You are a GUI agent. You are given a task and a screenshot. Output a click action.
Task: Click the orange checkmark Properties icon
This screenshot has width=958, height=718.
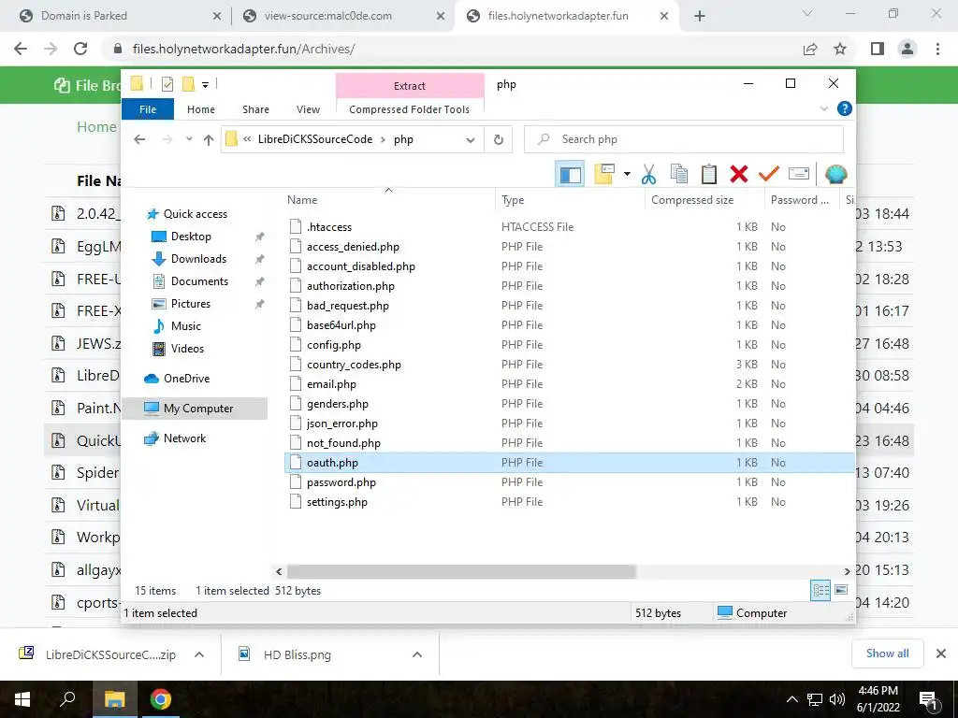pyautogui.click(x=769, y=175)
